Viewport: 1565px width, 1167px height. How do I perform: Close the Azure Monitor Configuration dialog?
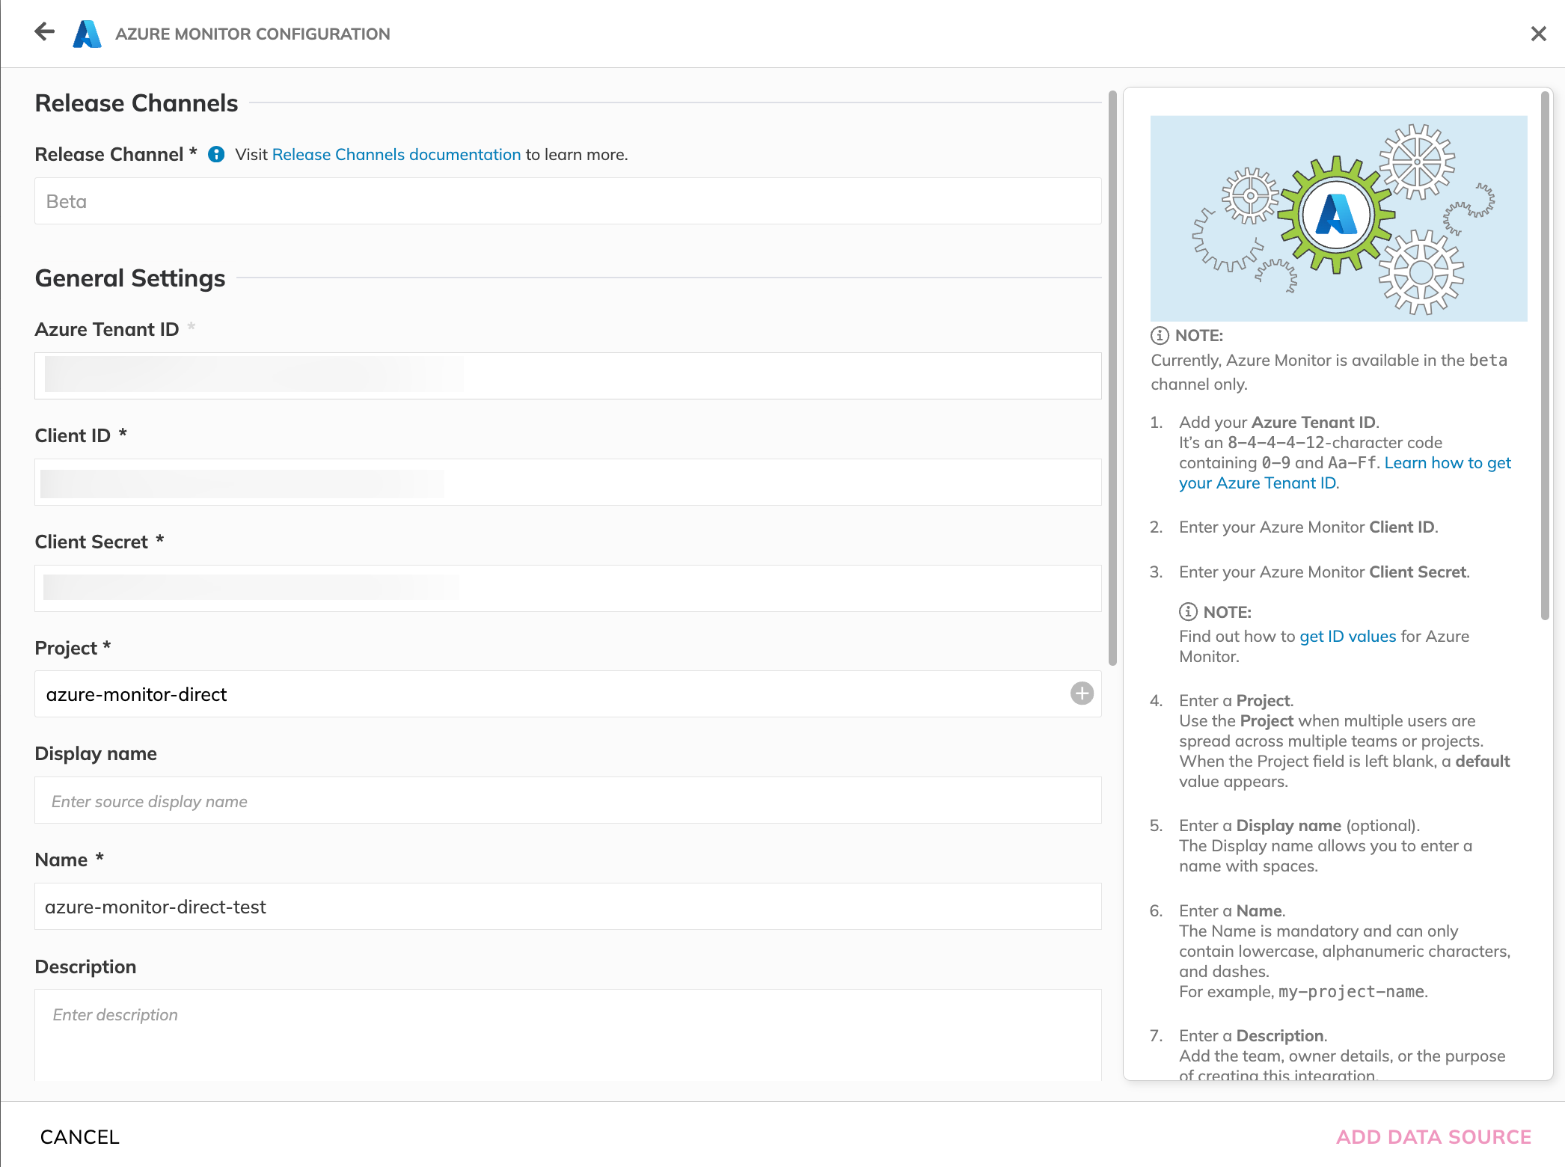(1538, 34)
